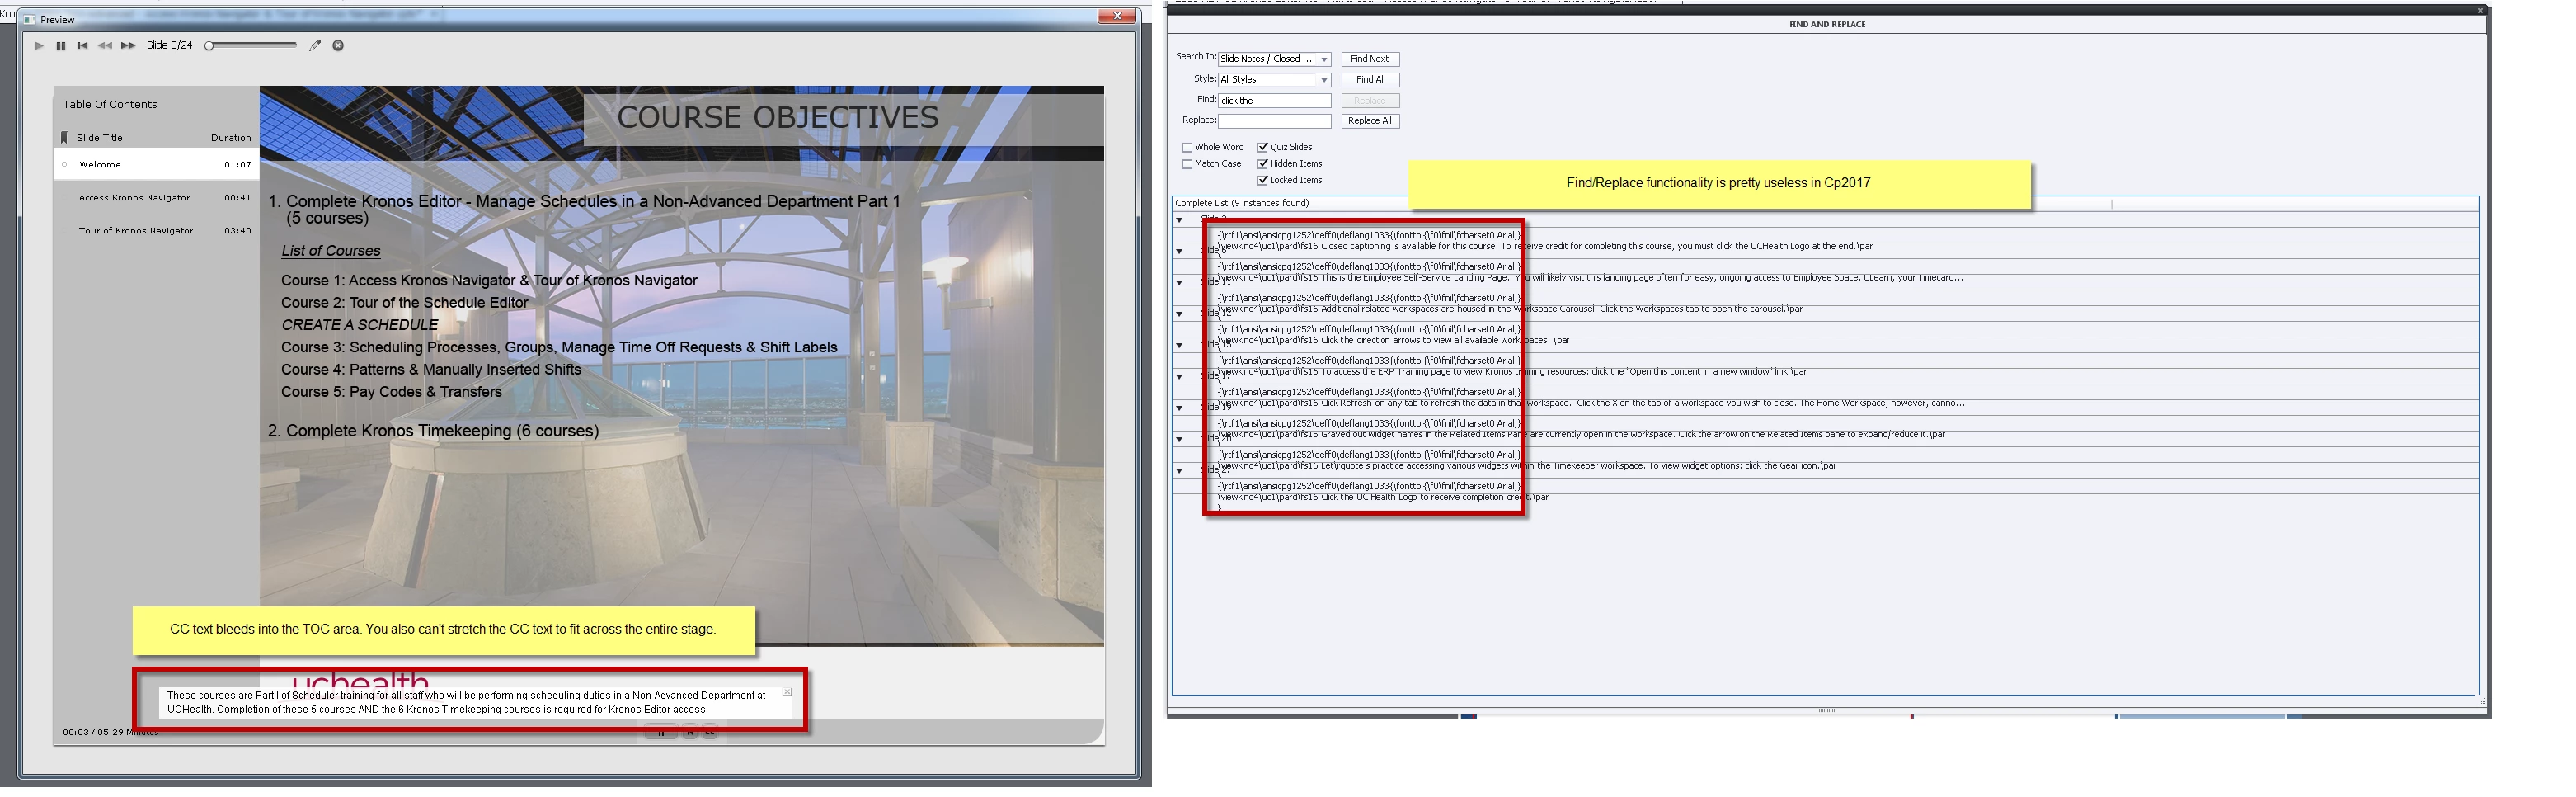Image resolution: width=2576 pixels, height=797 pixels.
Task: Click the Find All button
Action: click(x=1370, y=80)
